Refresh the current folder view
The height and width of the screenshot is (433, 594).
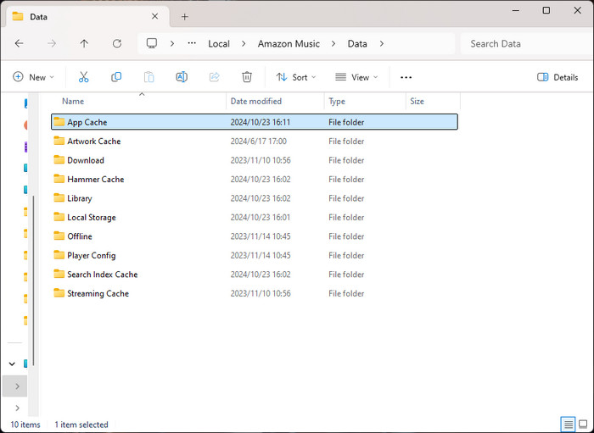[117, 43]
